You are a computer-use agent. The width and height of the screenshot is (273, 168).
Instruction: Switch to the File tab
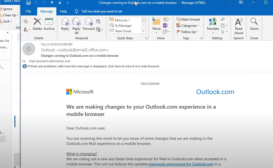click(x=28, y=11)
